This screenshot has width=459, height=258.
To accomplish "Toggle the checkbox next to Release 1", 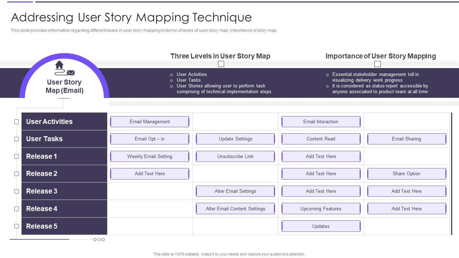I will click(x=16, y=157).
